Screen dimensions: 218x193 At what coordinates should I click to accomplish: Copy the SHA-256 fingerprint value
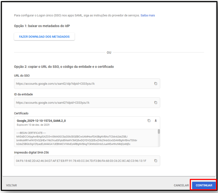(x=155, y=161)
